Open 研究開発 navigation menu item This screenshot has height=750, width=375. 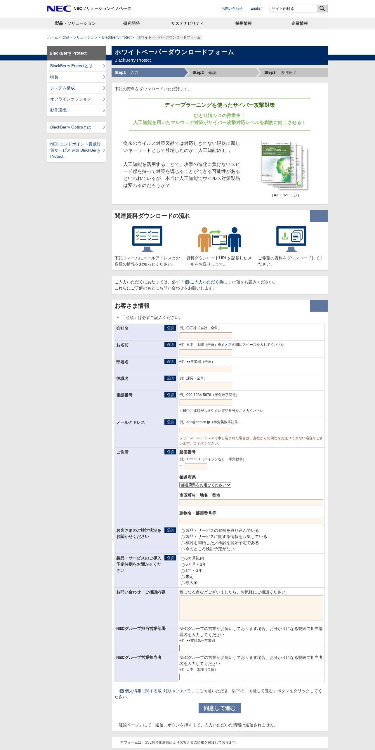131,23
